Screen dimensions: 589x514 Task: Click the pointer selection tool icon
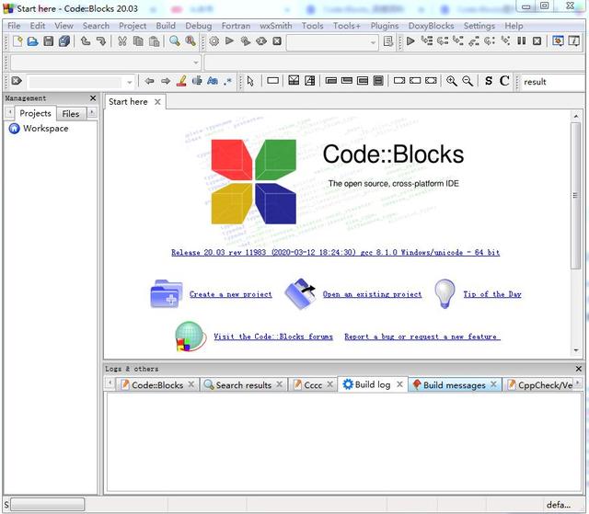[x=250, y=81]
